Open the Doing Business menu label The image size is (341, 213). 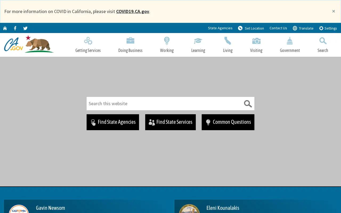pos(130,50)
